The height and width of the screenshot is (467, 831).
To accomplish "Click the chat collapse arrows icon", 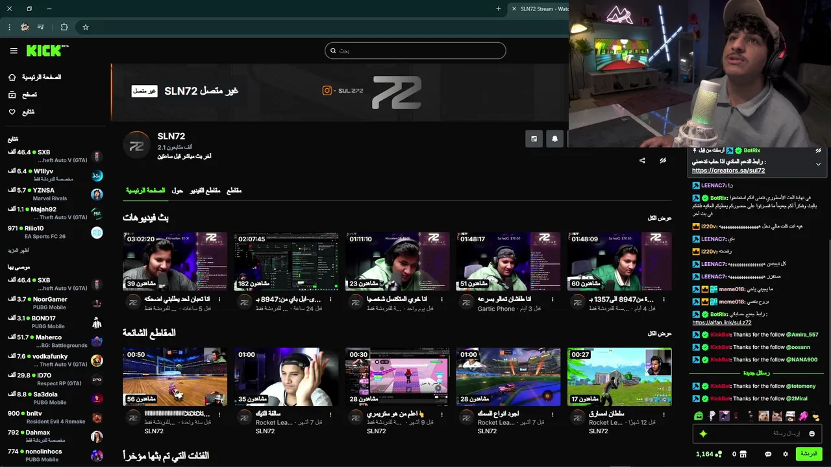I will click(x=663, y=160).
